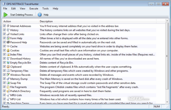The width and height of the screenshot is (171, 110).
Task: Click the blue Help question mark icon
Action: coord(40,15)
